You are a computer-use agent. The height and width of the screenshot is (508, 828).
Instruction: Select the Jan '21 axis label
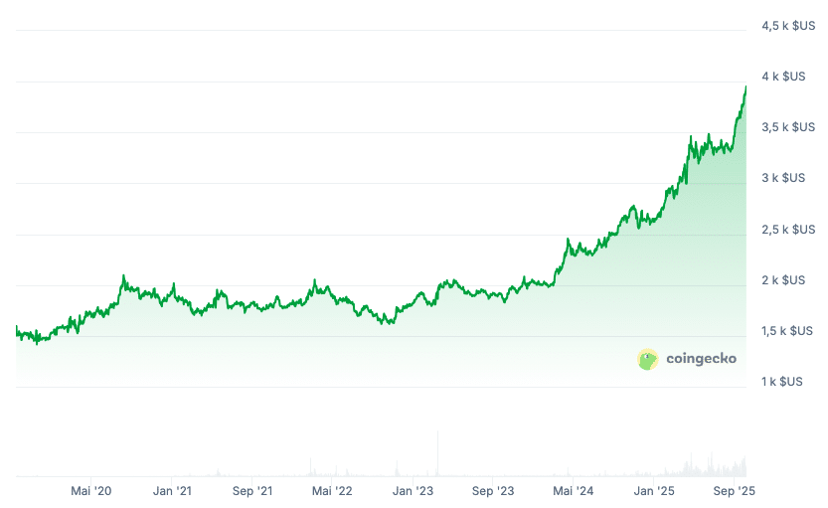172,491
